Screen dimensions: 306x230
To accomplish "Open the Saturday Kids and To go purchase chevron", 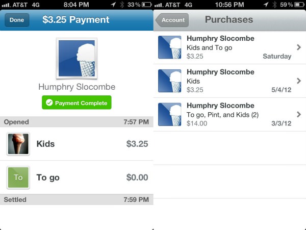I will click(299, 47).
